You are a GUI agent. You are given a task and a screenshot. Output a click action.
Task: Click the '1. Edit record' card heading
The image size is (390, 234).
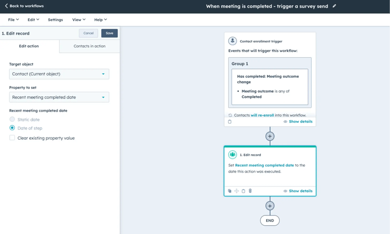point(250,155)
